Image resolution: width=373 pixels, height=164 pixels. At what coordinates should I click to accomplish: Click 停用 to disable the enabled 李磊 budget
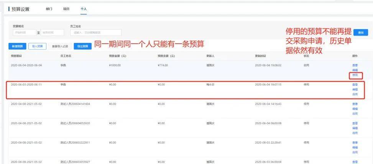tap(355, 75)
